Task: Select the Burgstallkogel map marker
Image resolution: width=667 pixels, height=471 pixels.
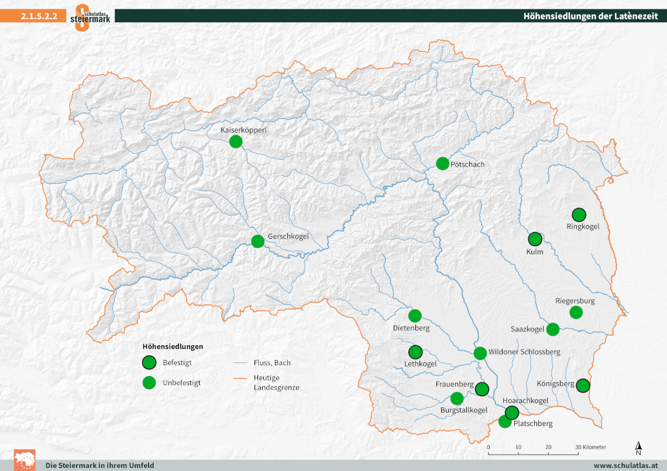Action: [457, 399]
